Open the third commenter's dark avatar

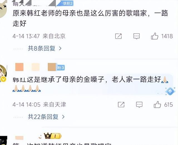point(3,141)
